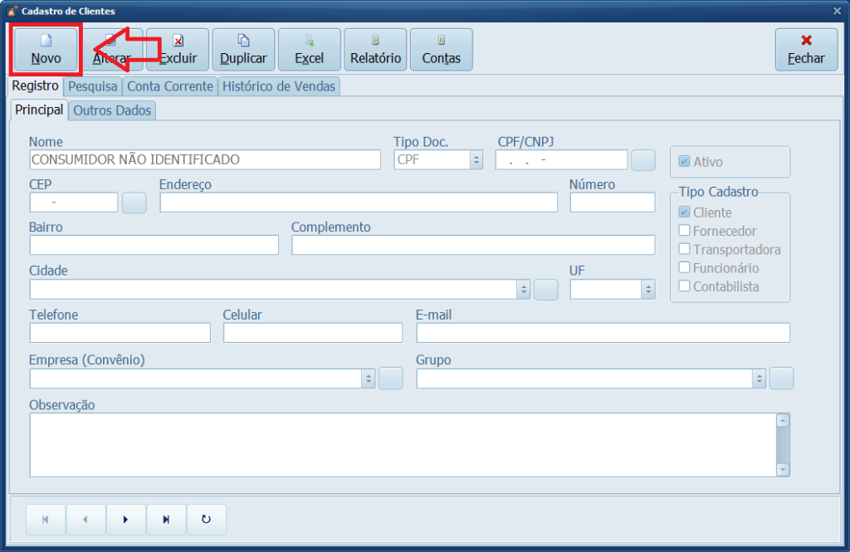Viewport: 850px width, 552px height.
Task: Export the records with the Excel button
Action: (x=309, y=50)
